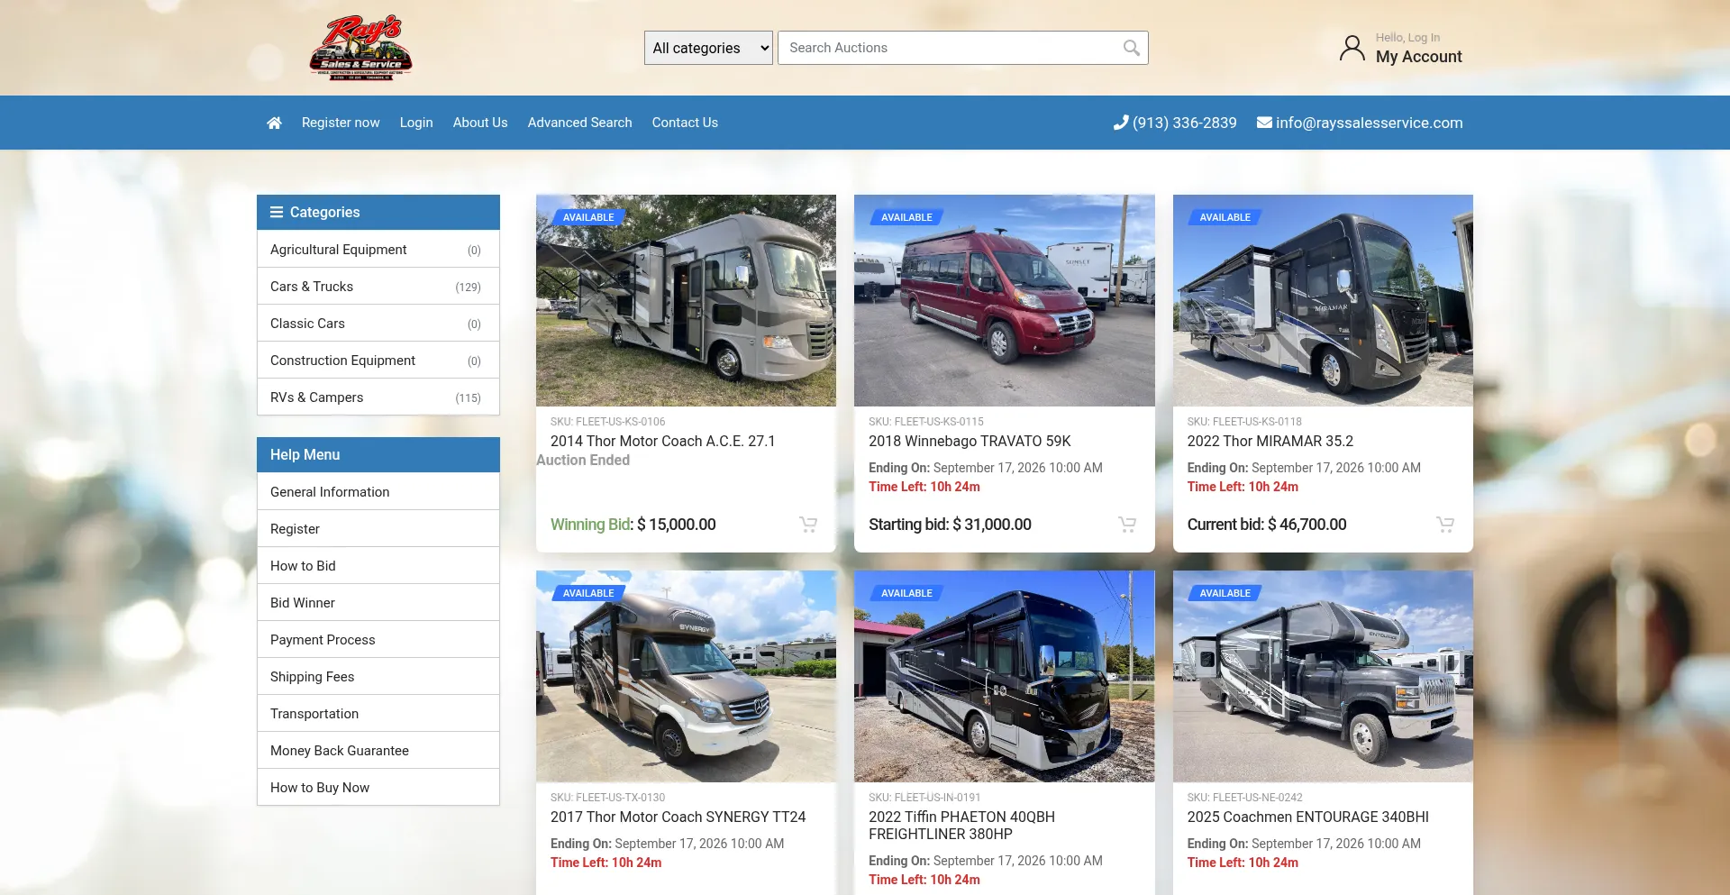Click the 2022 Tiffin PHAETON 40QBH FREIGHTLINER title
Image resolution: width=1730 pixels, height=895 pixels.
[x=961, y=826]
